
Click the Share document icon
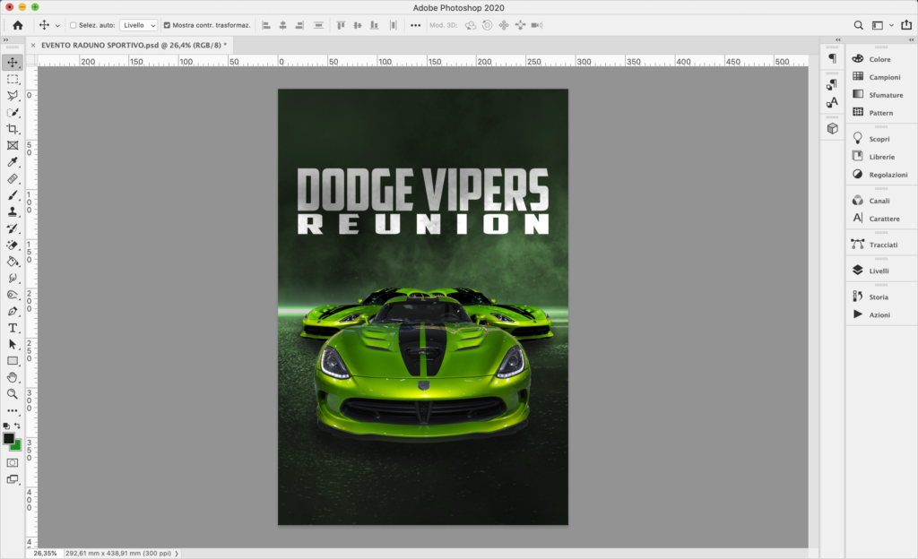click(x=906, y=24)
